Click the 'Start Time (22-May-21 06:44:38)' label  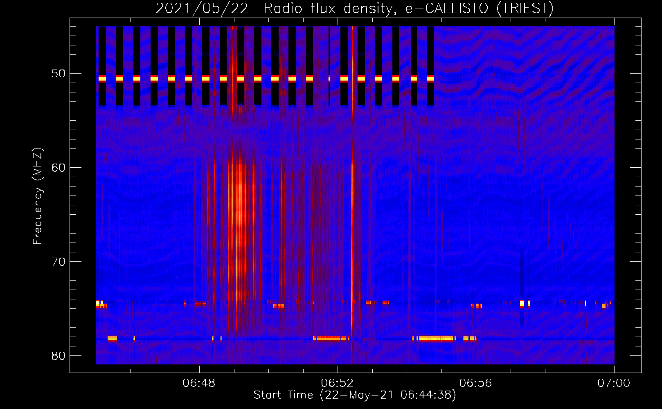click(x=355, y=395)
